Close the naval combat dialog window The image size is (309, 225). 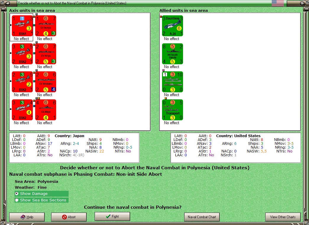pos(302,3)
